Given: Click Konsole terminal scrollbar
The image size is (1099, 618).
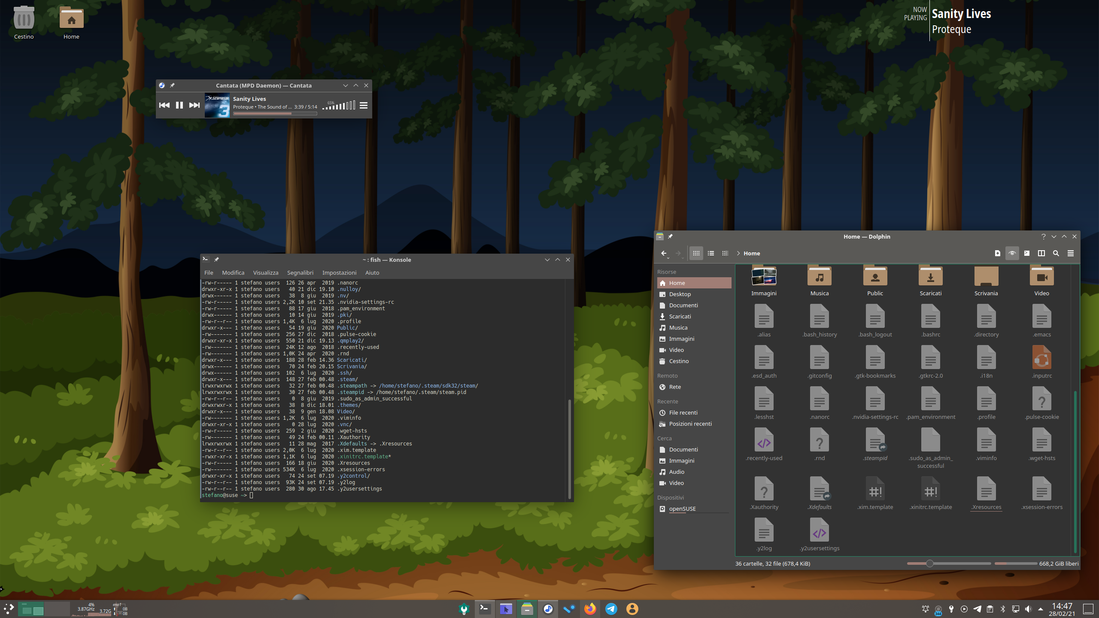Looking at the screenshot, I should click(x=569, y=448).
